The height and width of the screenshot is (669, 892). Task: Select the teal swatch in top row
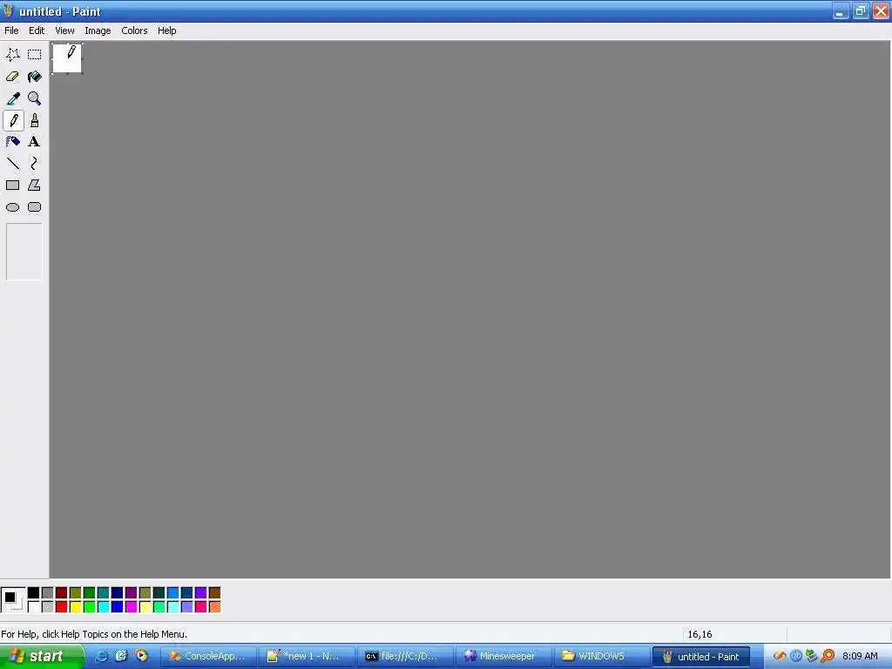pyautogui.click(x=104, y=593)
